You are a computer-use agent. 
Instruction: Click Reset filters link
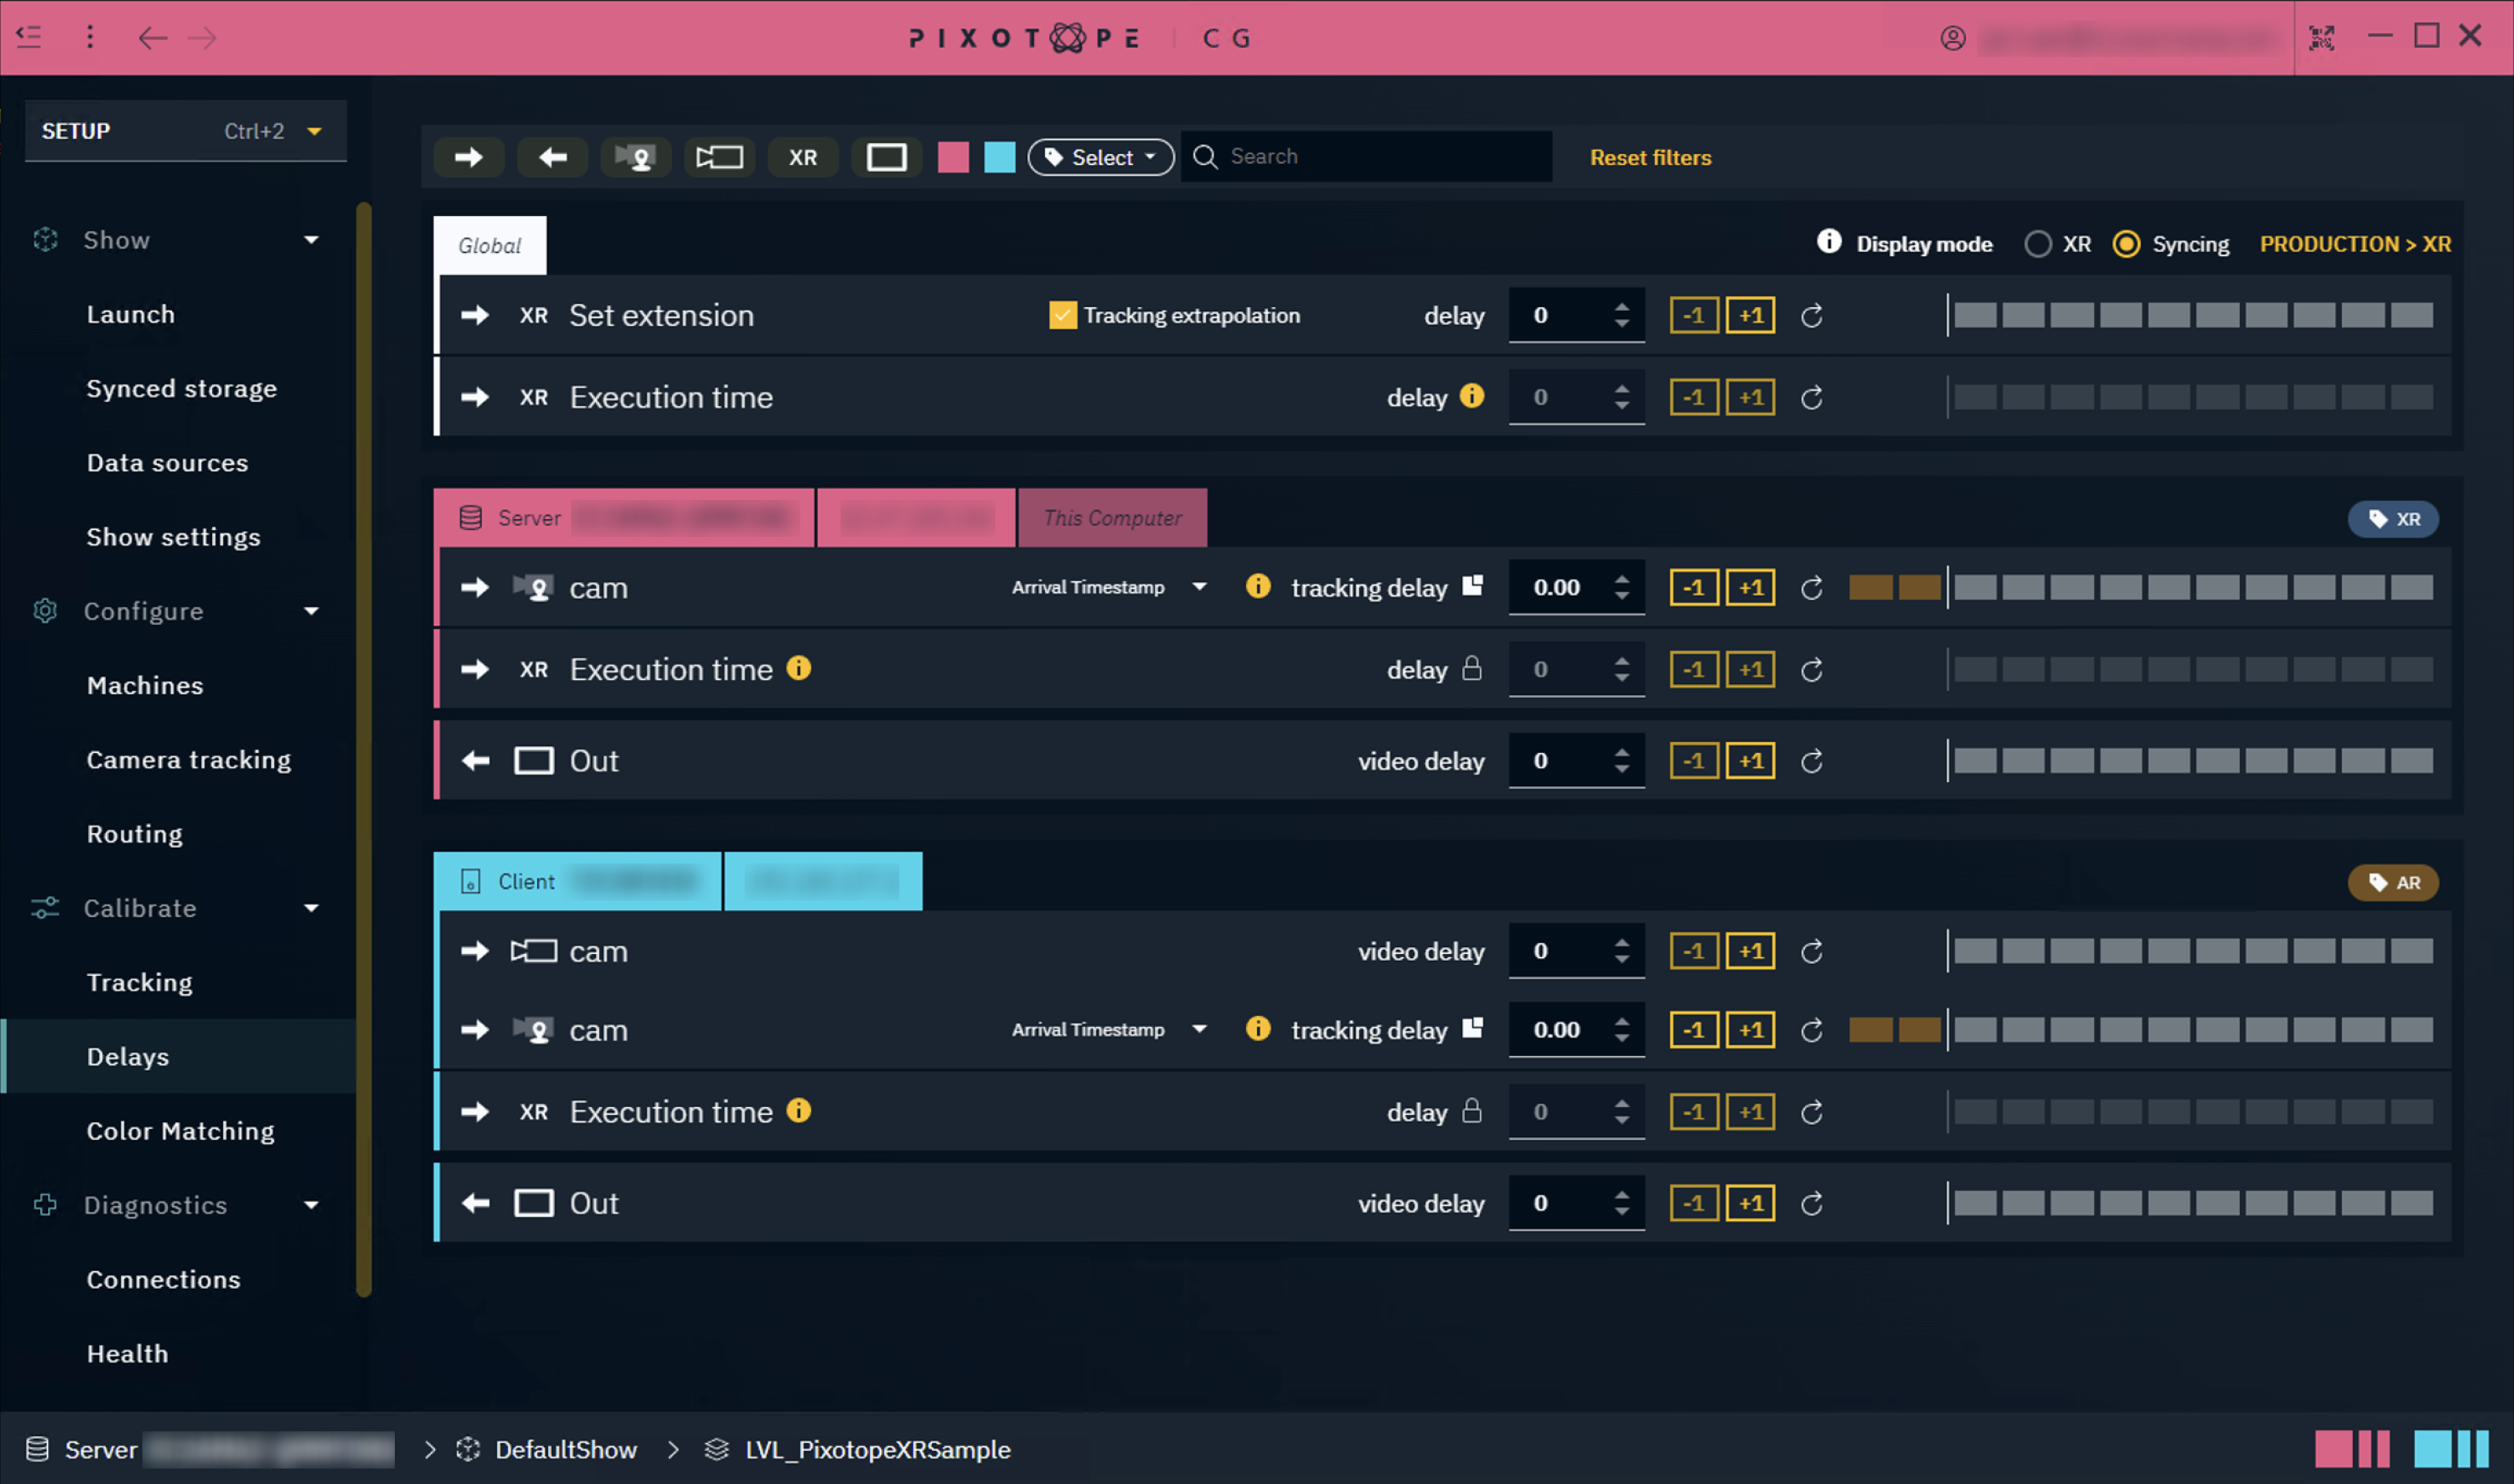tap(1651, 157)
